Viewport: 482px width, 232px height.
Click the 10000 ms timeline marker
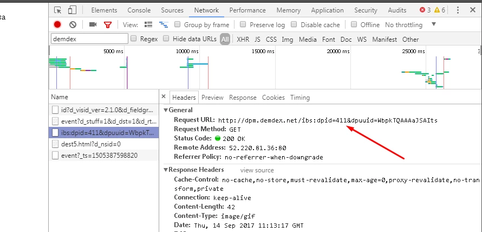point(187,51)
